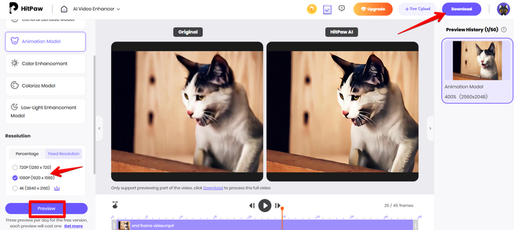This screenshot has height=230, width=514.
Task: Click the New Upload button
Action: 418,9
